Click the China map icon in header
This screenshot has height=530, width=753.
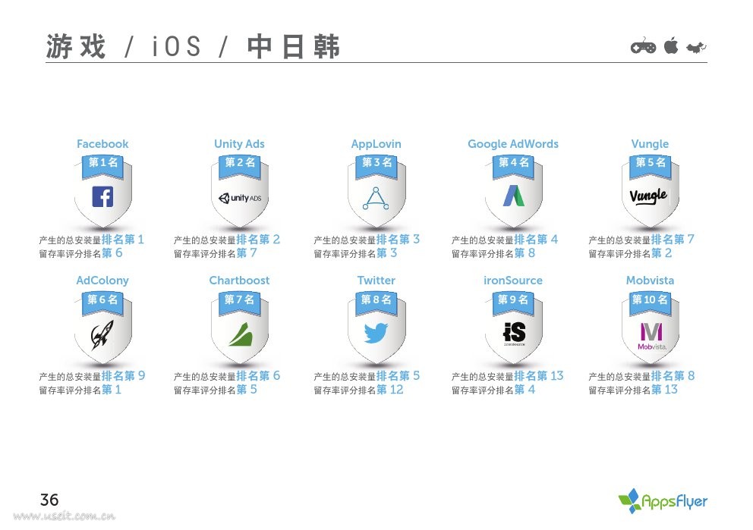coord(696,47)
